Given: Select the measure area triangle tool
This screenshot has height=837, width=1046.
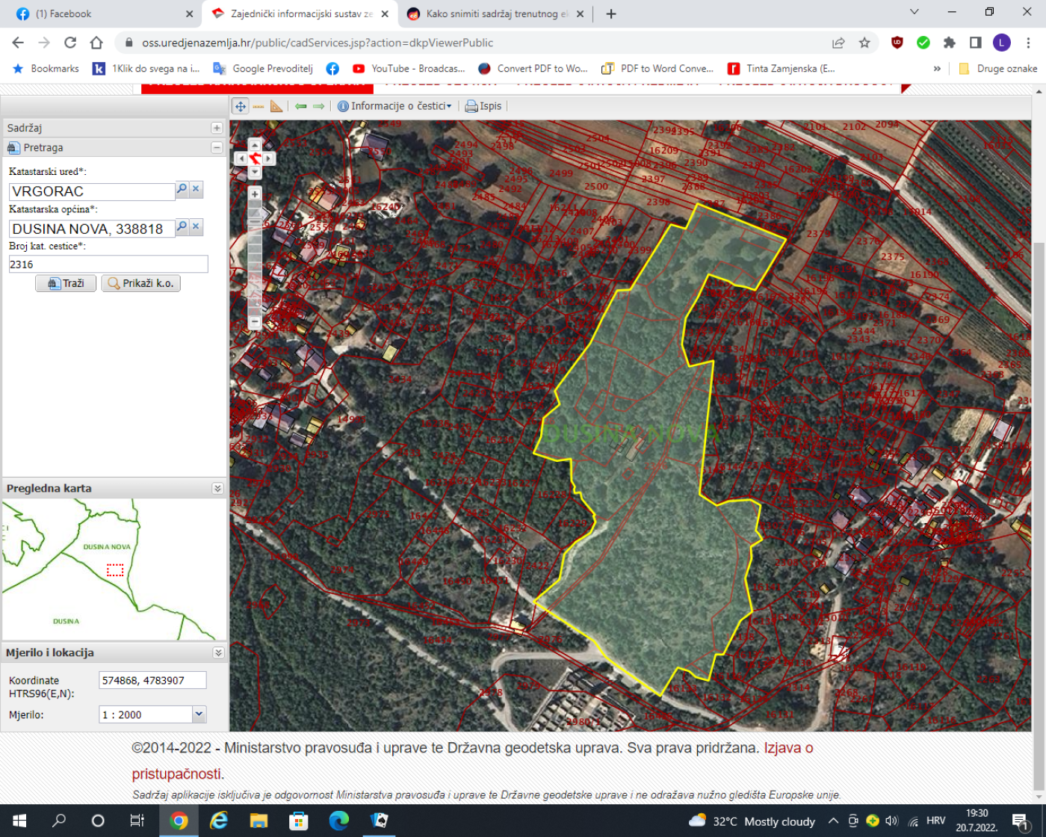Looking at the screenshot, I should click(276, 106).
